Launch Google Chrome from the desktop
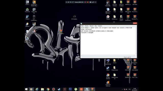The height and width of the screenshot is (91, 163). point(108,76)
